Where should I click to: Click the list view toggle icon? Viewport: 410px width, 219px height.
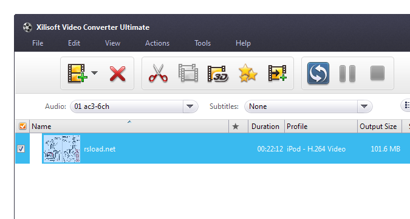406,105
